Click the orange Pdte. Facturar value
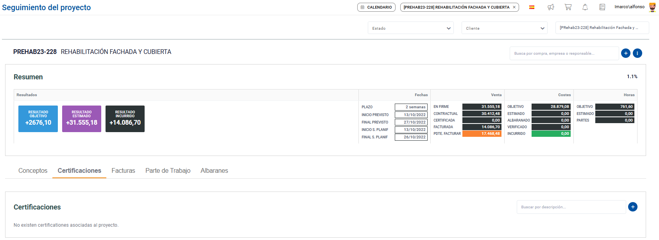Viewport: 659px width, 240px height. click(482, 134)
